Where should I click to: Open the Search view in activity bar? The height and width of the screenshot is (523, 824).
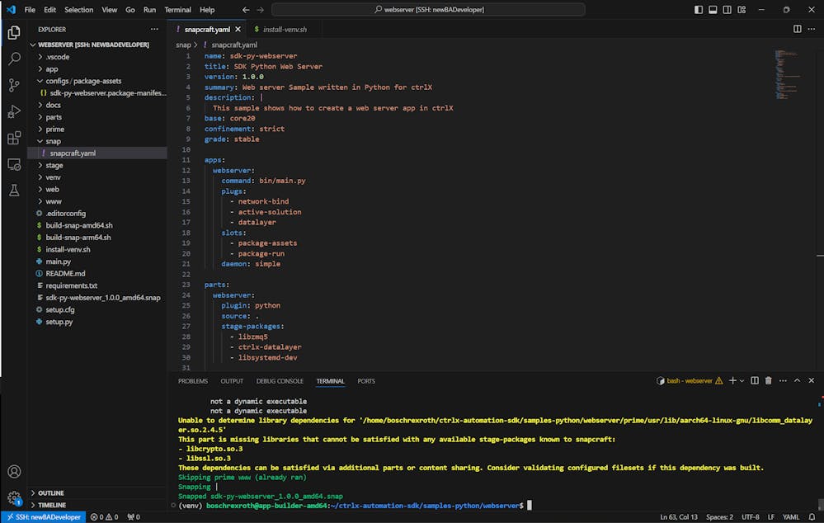13,59
